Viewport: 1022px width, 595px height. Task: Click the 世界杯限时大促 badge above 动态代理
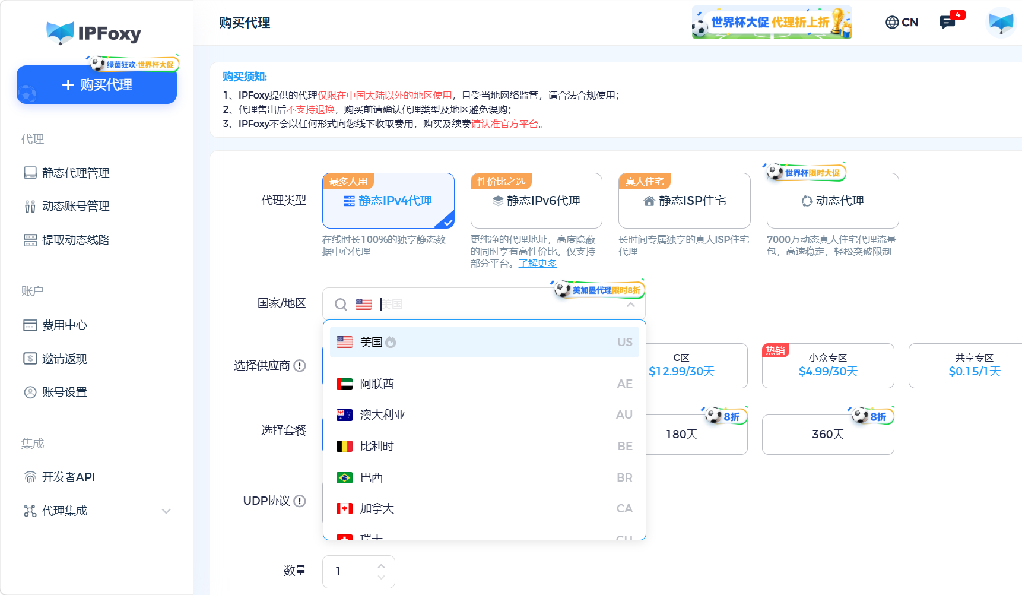[x=805, y=172]
